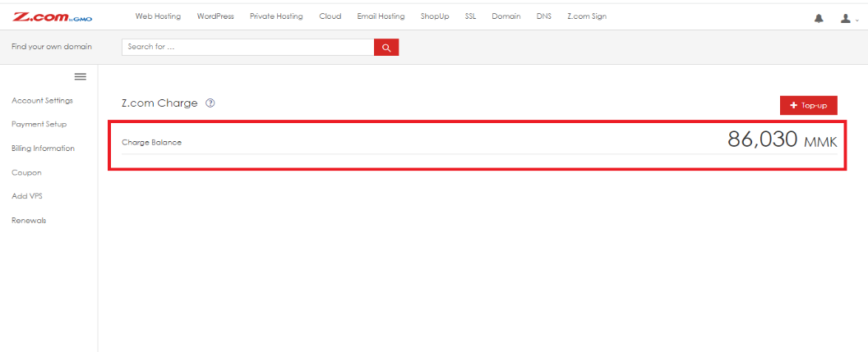
Task: Collapse sidebar using hamburger menu icon
Action: [81, 77]
